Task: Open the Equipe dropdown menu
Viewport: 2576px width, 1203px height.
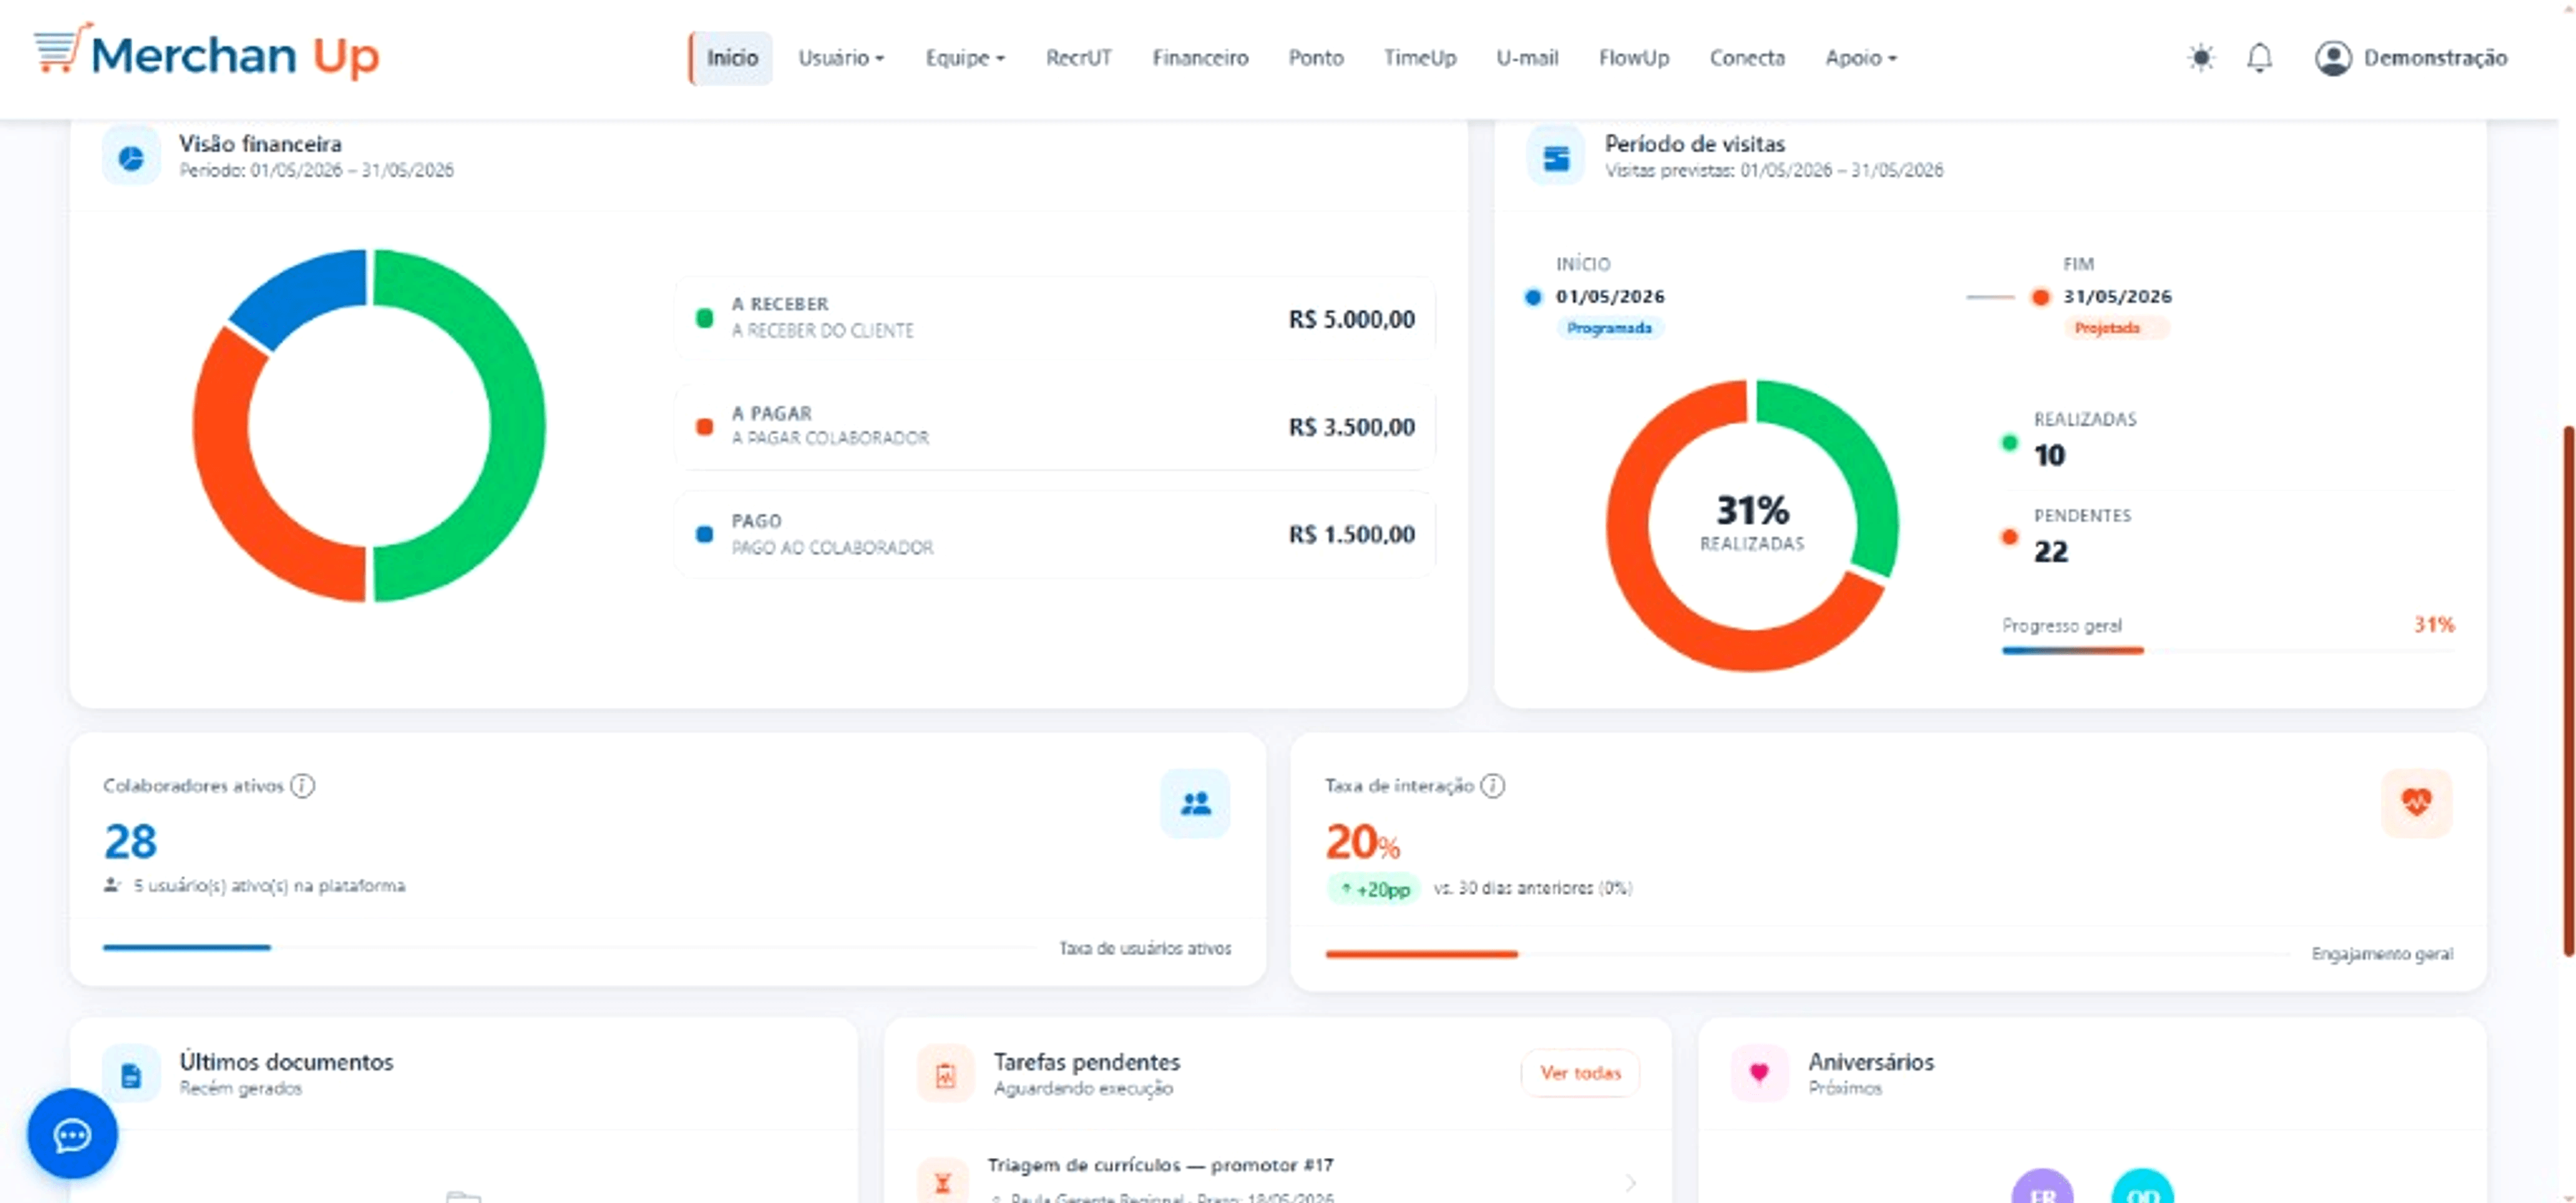Action: click(965, 58)
